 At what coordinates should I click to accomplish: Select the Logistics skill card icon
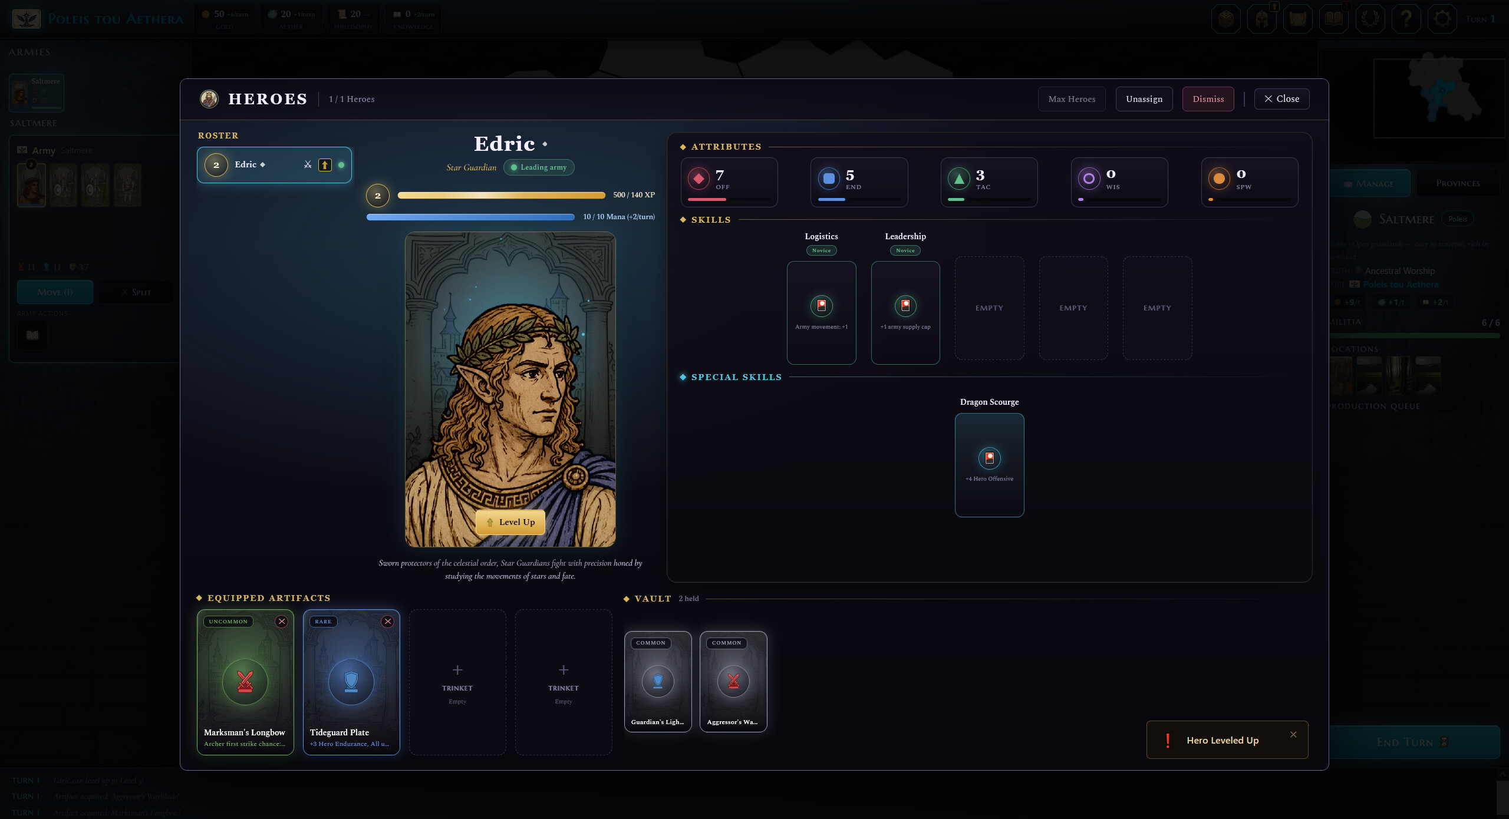click(x=821, y=305)
